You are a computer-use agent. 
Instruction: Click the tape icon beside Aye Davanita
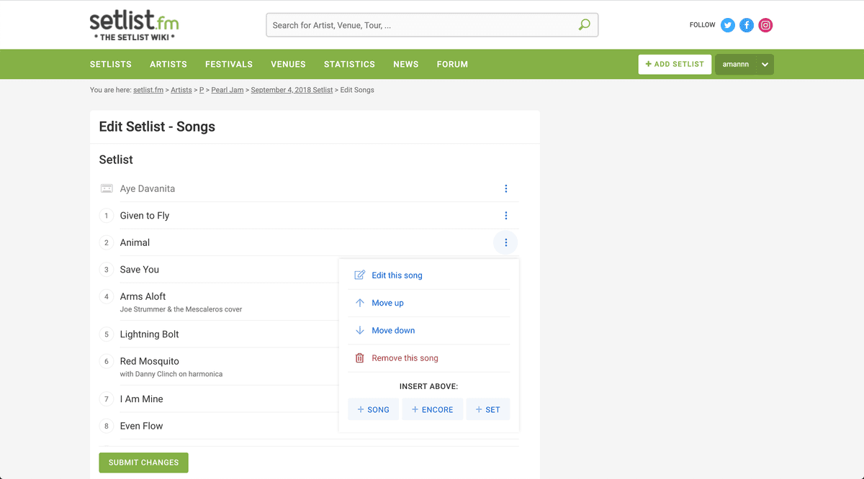tap(107, 188)
